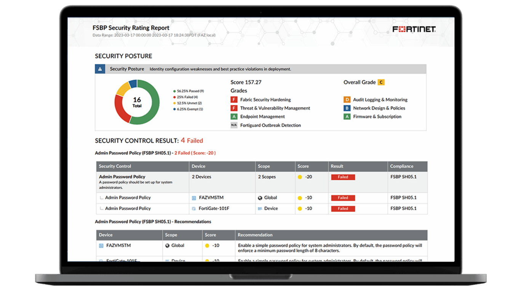The height and width of the screenshot is (292, 521).
Task: Click the Global scope icon in the FAZVMSTM control row
Action: click(x=260, y=198)
